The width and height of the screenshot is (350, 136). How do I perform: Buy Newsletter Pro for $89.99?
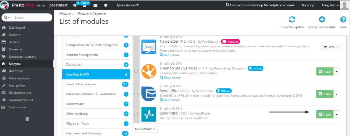(331, 47)
